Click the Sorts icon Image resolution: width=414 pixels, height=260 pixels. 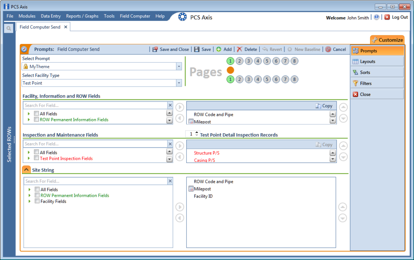[355, 72]
